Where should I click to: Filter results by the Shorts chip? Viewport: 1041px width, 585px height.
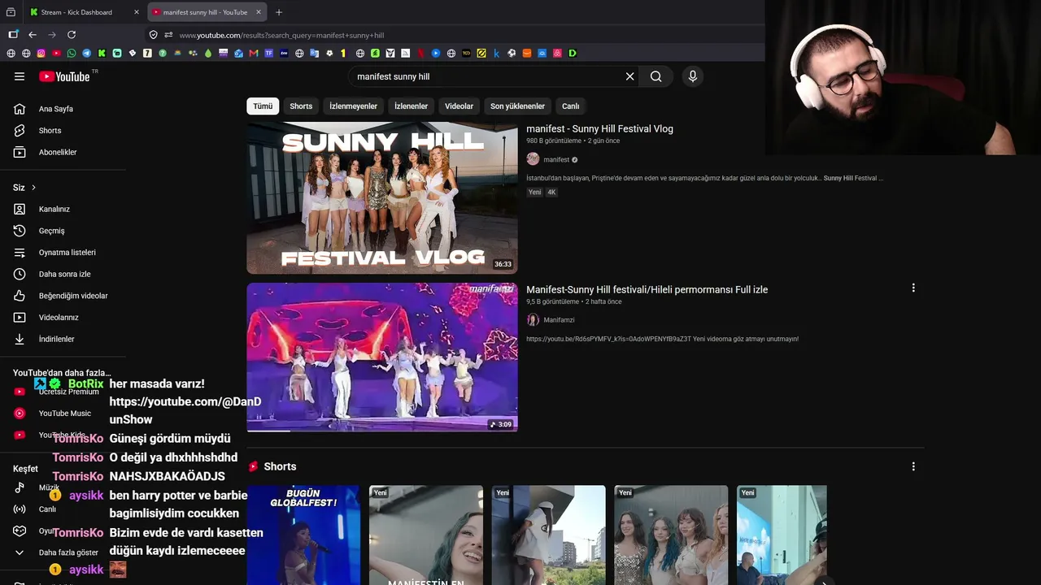(301, 106)
